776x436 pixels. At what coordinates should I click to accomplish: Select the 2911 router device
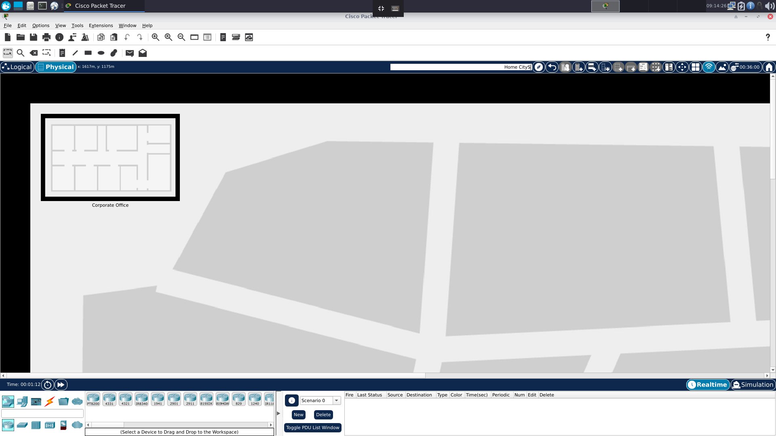pyautogui.click(x=190, y=399)
